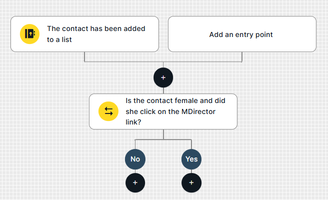Select the Yes branch badge
This screenshot has width=328, height=200.
pyautogui.click(x=191, y=159)
